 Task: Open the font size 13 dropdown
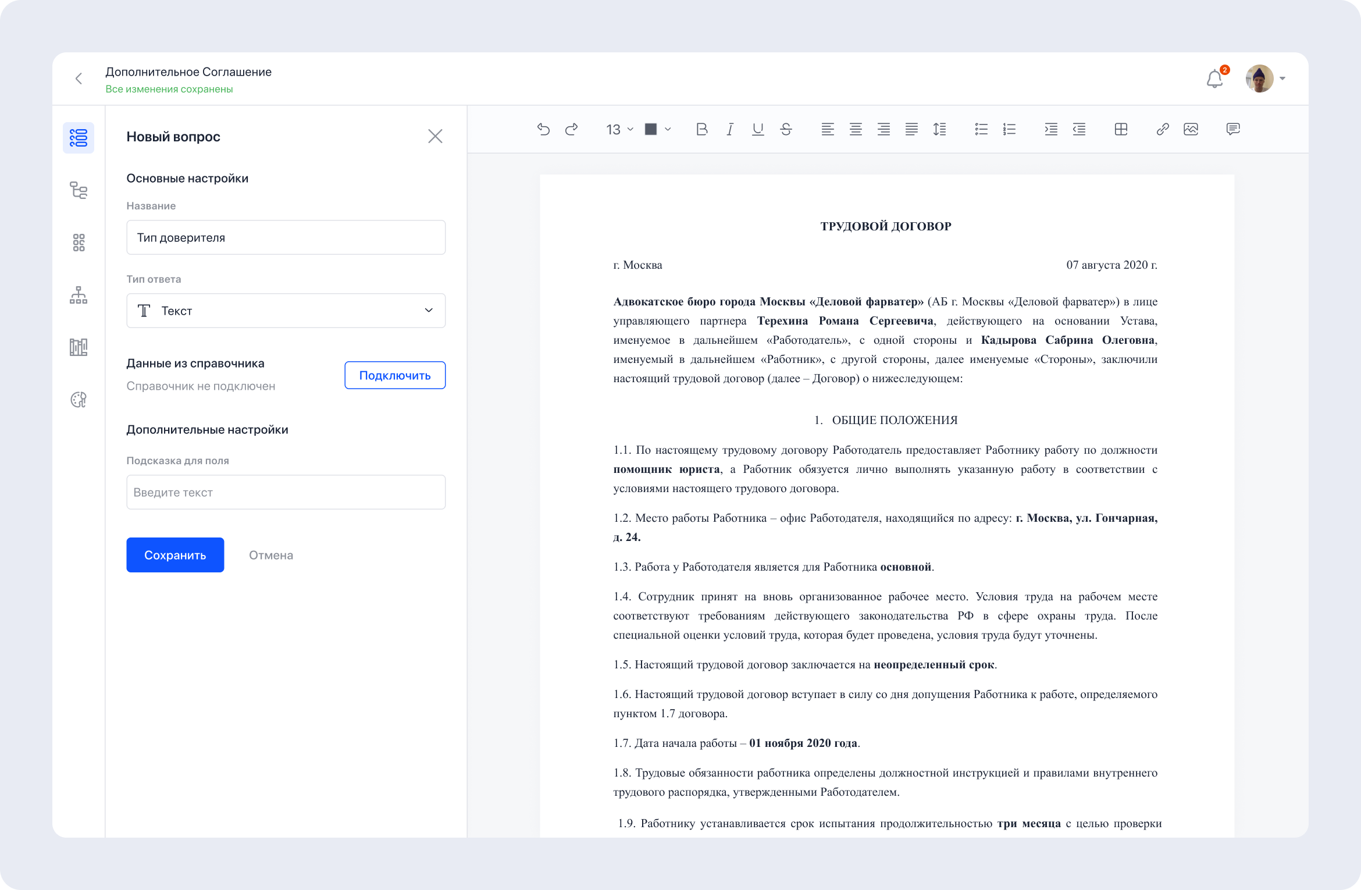(x=619, y=129)
